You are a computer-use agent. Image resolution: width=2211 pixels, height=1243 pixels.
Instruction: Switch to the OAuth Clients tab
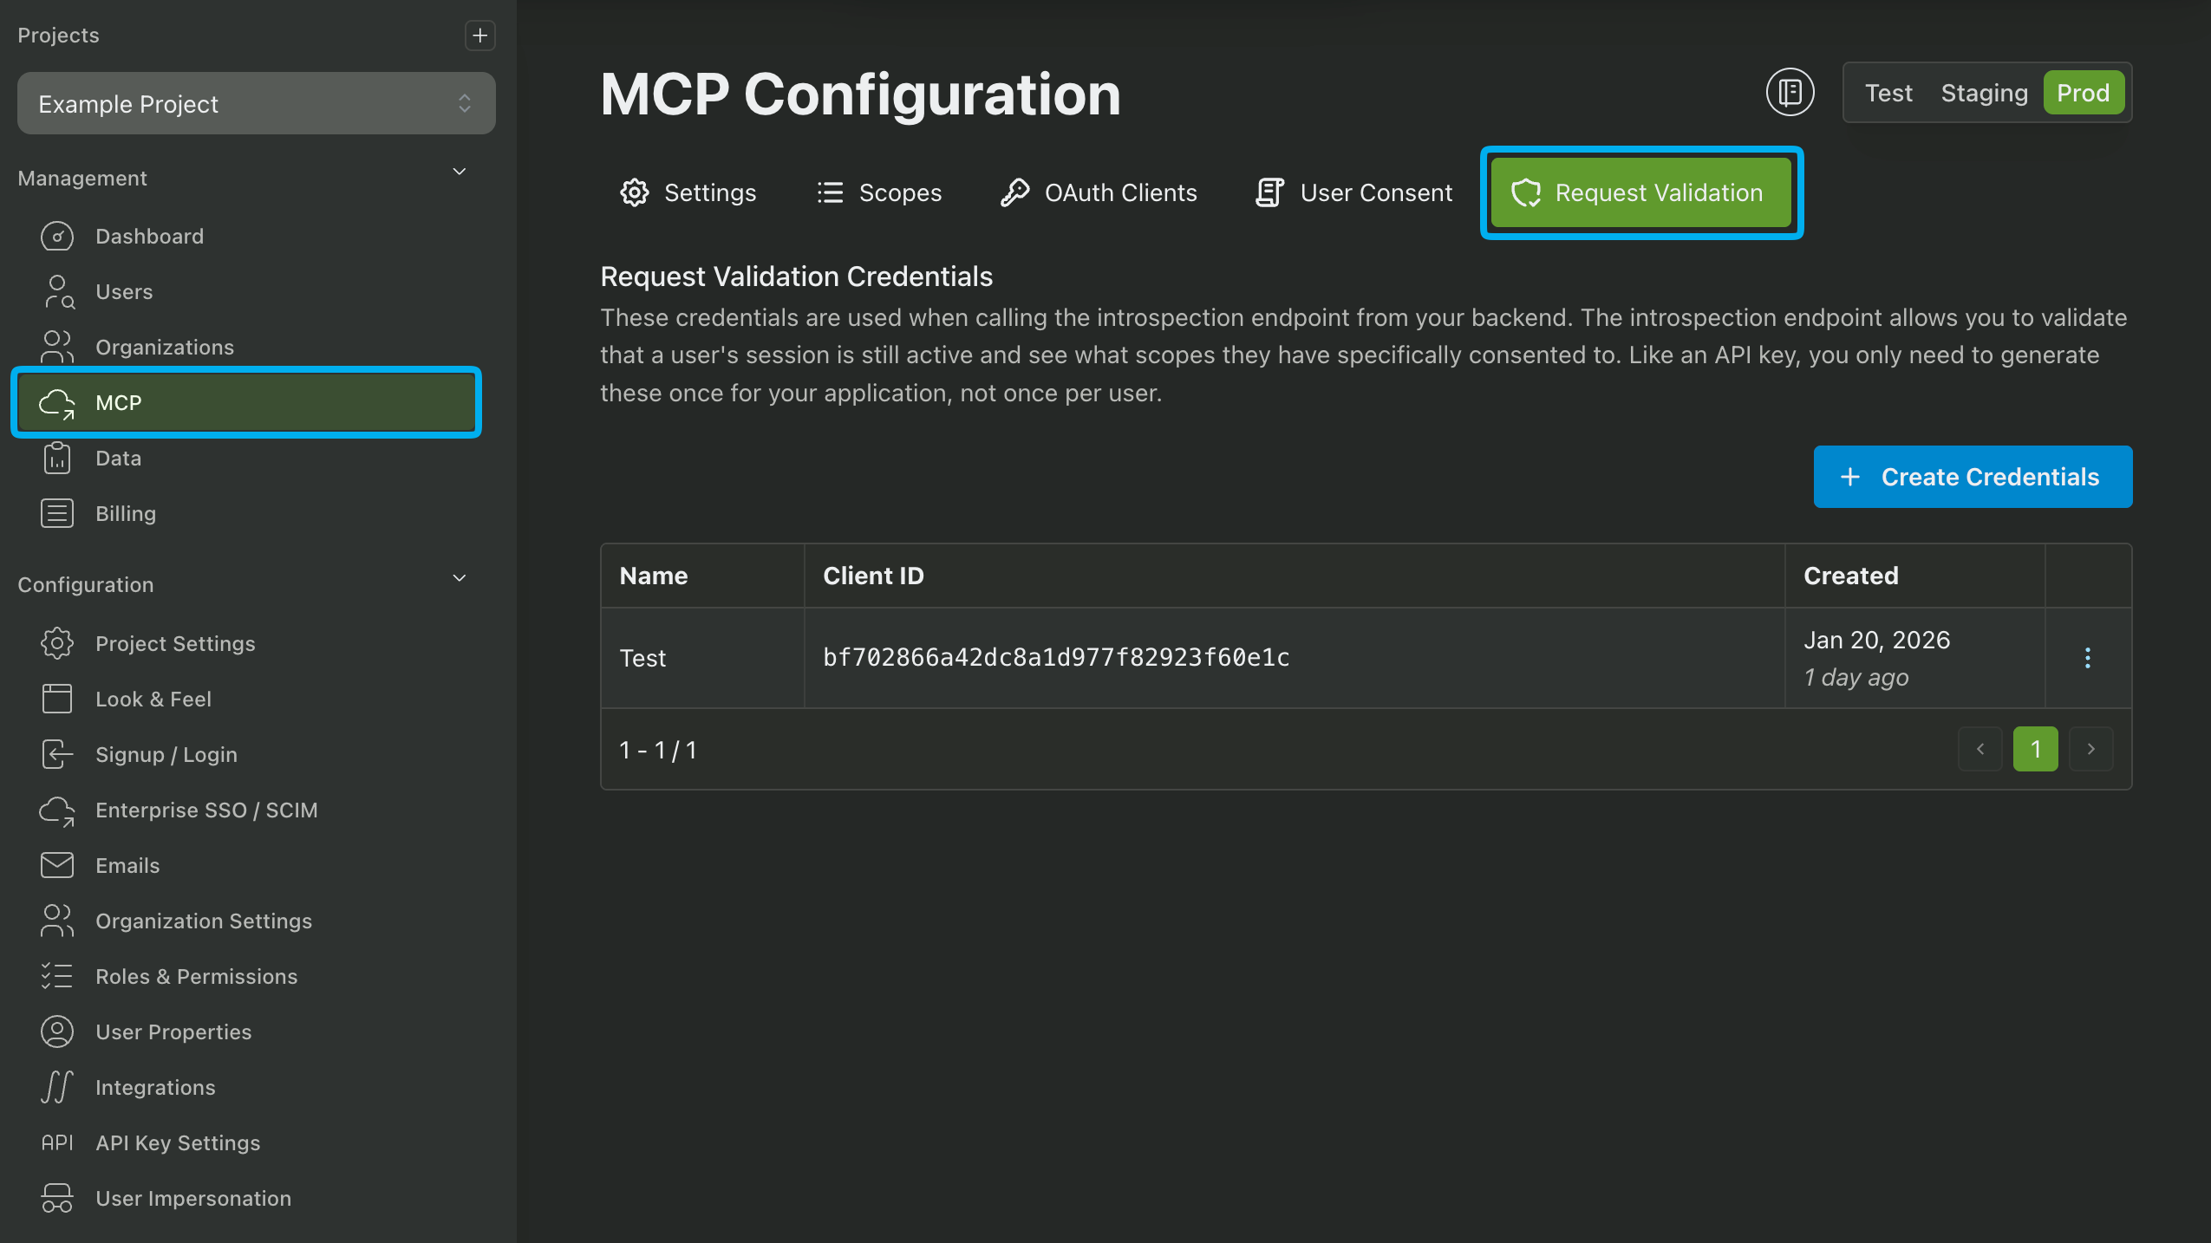(x=1099, y=192)
